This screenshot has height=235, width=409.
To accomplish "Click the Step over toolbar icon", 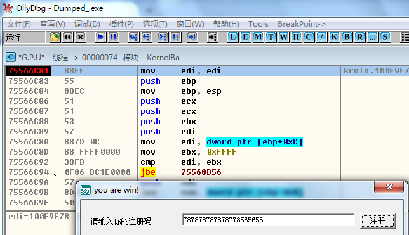I will click(x=146, y=37).
